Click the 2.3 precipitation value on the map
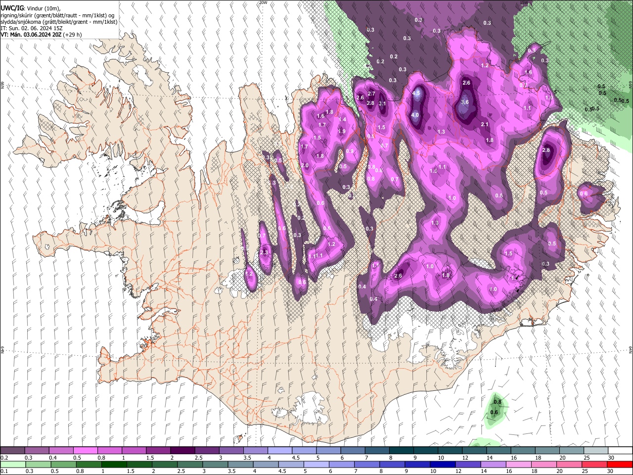Viewport: 633px width, 475px height. (264, 252)
